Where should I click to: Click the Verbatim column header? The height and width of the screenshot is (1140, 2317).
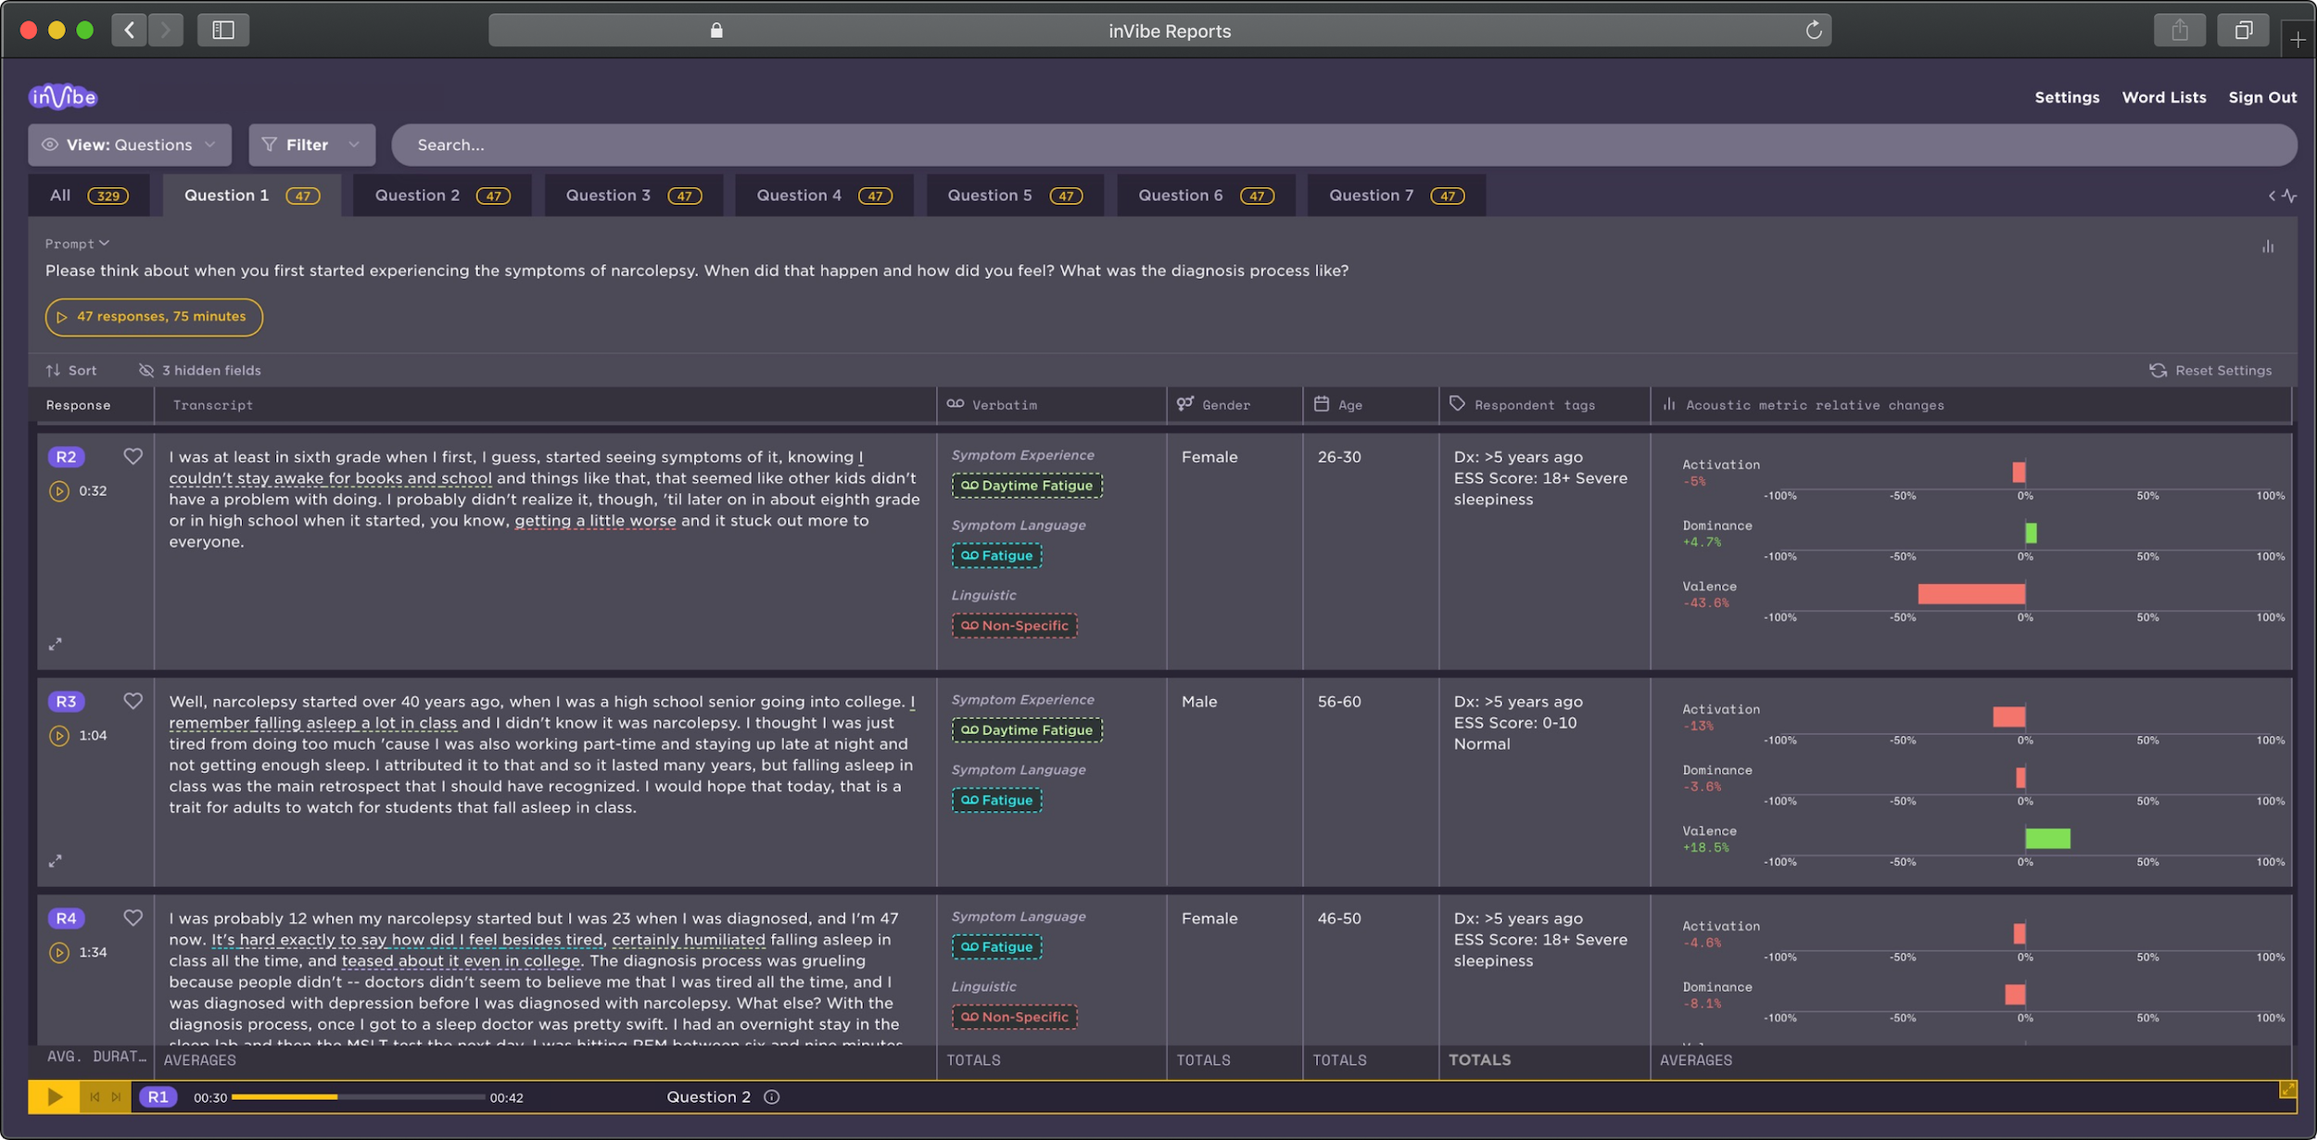tap(1051, 405)
